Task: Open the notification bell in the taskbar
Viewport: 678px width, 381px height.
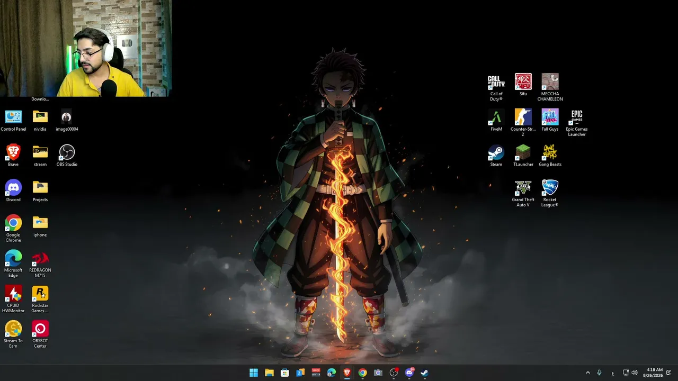Action: click(x=668, y=373)
